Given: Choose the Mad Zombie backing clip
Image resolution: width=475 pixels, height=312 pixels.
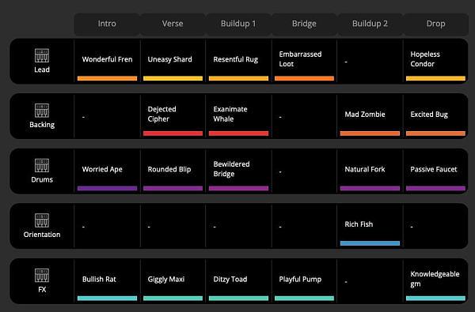Looking at the screenshot, I should tap(370, 116).
